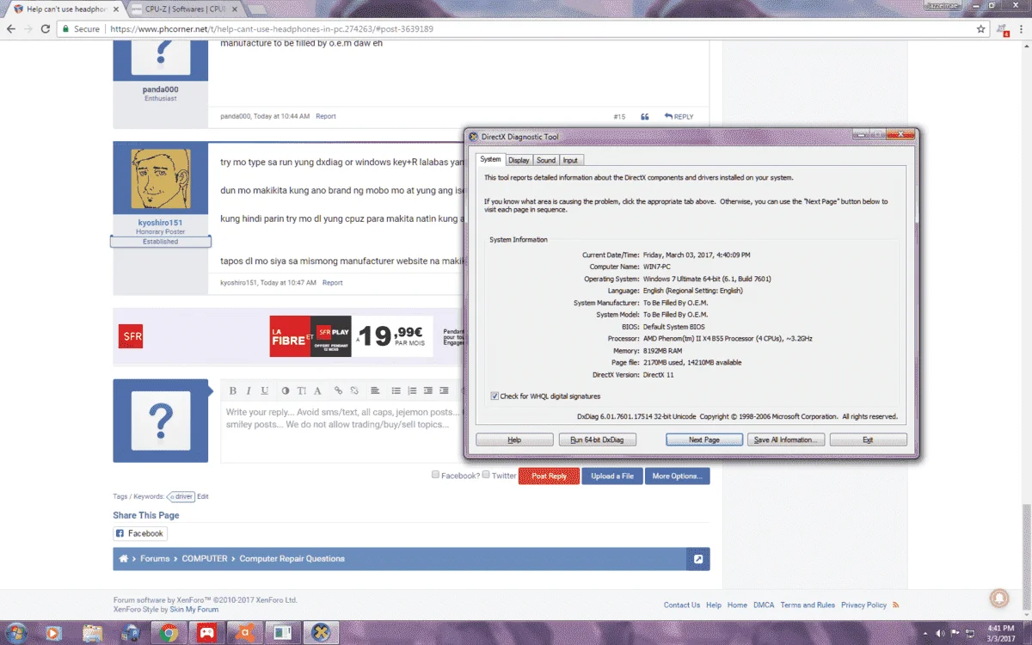Set text alignment in reply editor
Viewport: 1032px width, 645px height.
pos(375,390)
